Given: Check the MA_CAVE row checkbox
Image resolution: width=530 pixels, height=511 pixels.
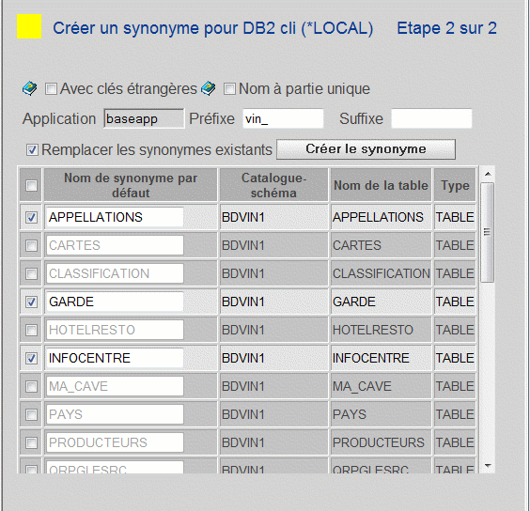Looking at the screenshot, I should pyautogui.click(x=31, y=386).
